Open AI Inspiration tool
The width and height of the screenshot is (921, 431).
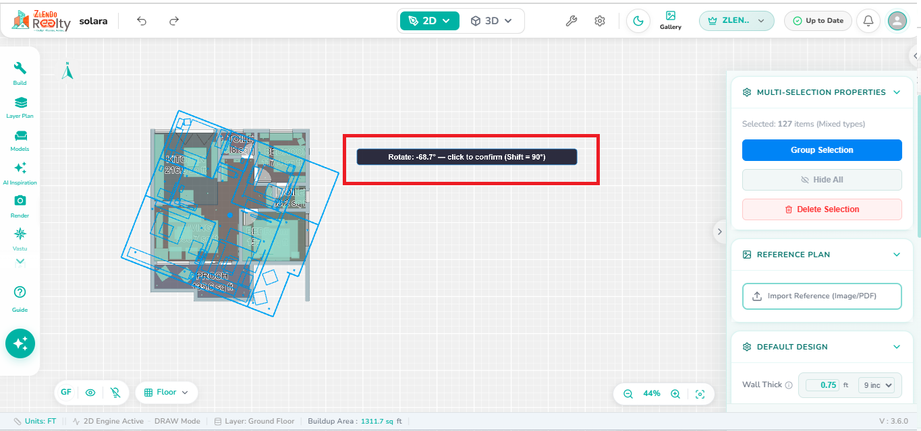point(20,174)
